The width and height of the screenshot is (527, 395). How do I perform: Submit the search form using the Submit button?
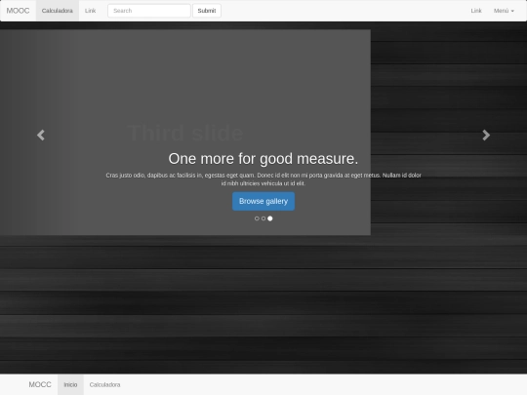pos(207,11)
